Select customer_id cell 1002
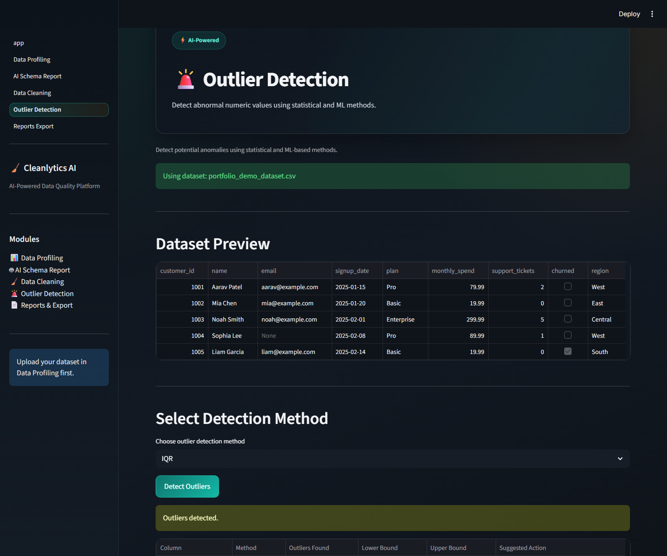667x556 pixels. point(182,303)
